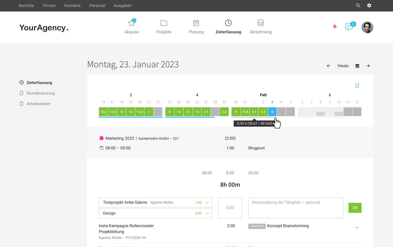The image size is (393, 247).
Task: Click the Beschreibung der Tätigkeit text field
Action: pos(296,208)
